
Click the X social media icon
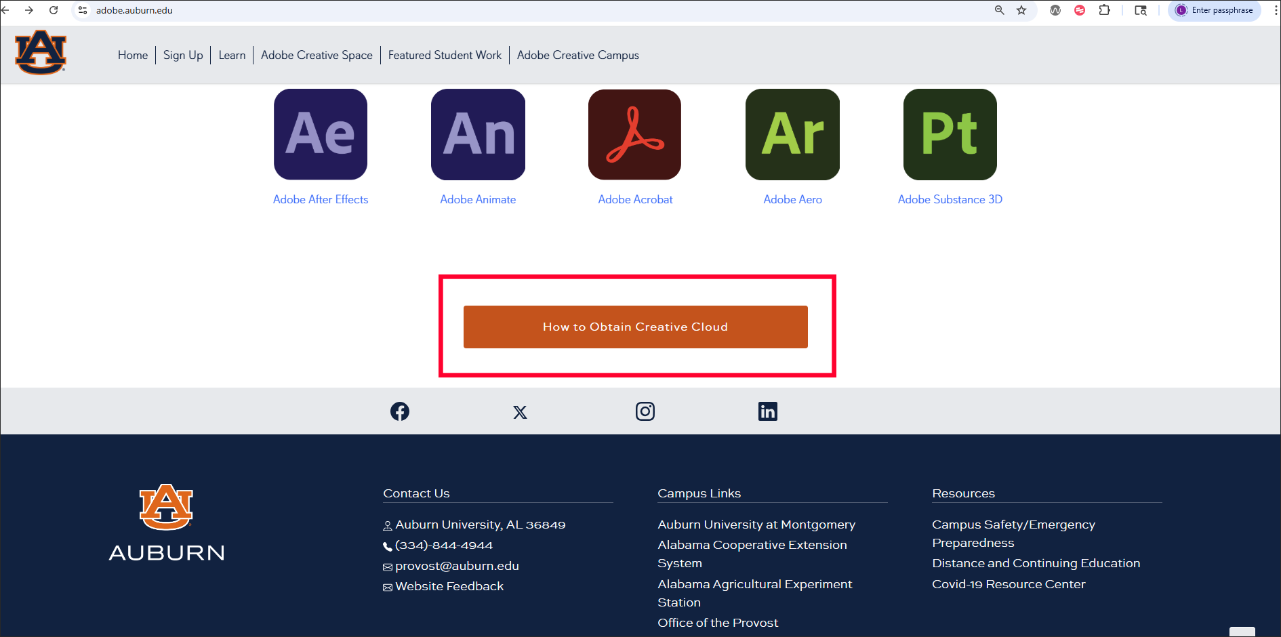520,411
